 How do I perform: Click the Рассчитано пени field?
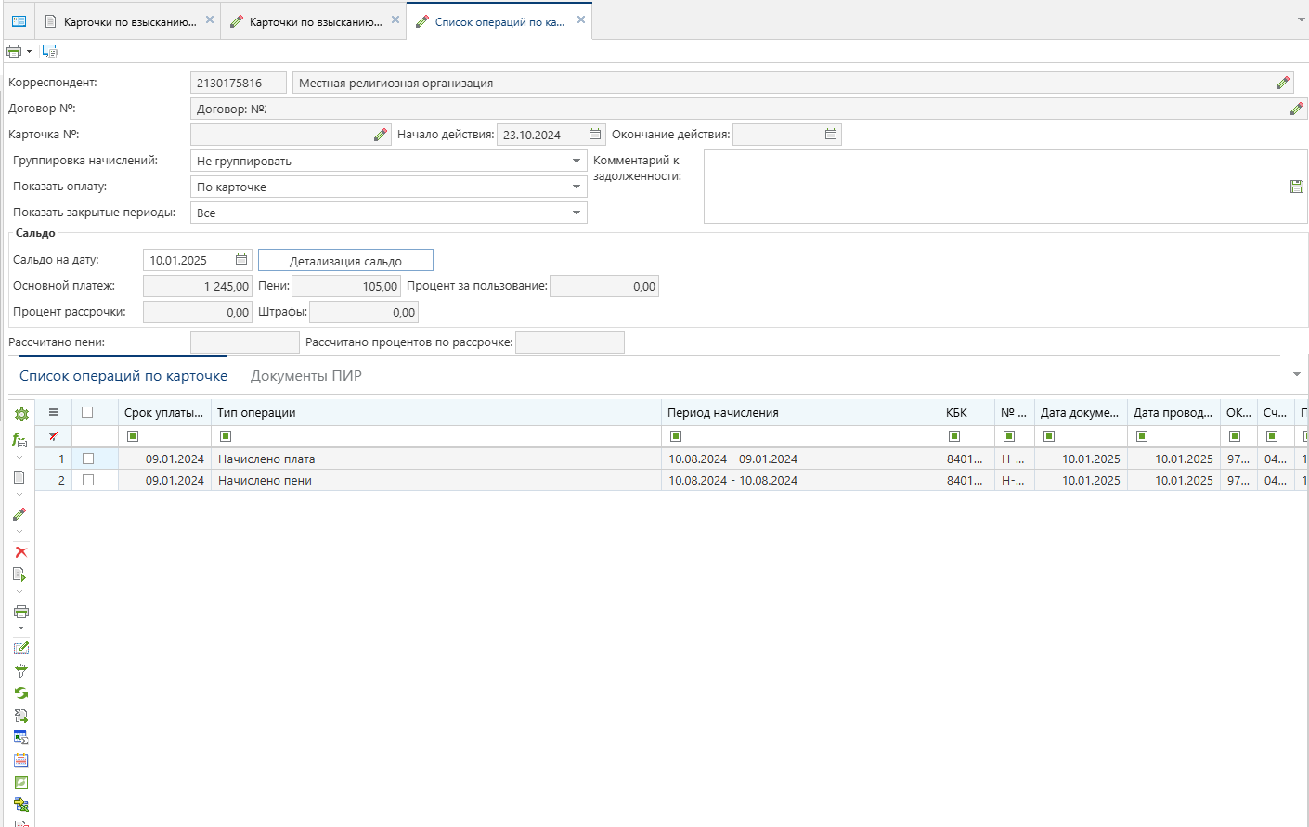tap(245, 342)
